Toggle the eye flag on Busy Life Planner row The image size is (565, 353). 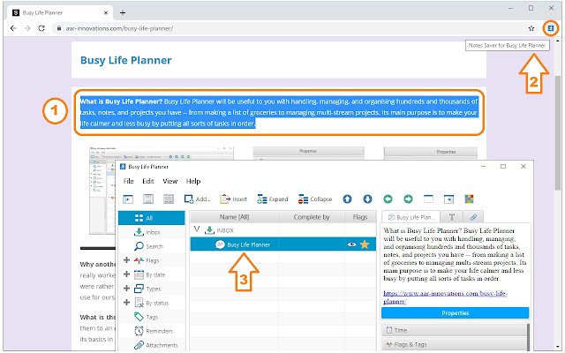pyautogui.click(x=351, y=244)
